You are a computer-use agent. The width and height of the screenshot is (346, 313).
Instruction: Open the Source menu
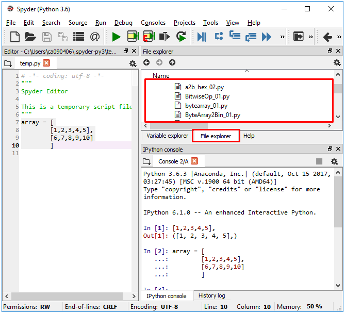[78, 23]
